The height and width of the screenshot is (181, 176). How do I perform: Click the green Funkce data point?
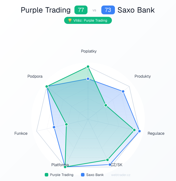coord(66,124)
